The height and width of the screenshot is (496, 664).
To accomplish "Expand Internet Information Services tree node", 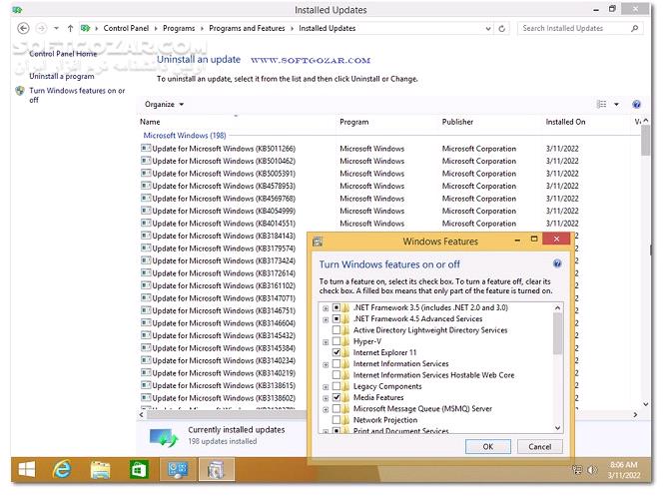I will tap(326, 364).
